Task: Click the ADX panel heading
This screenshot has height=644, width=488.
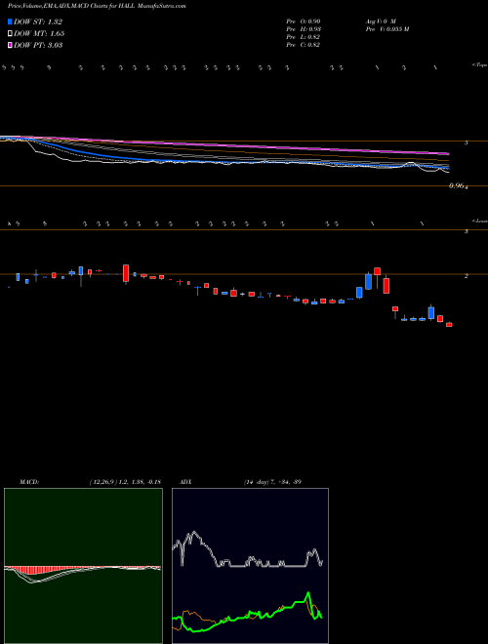Action: (x=185, y=482)
